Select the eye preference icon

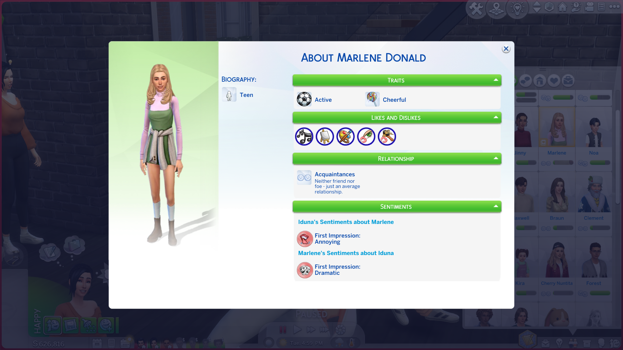(x=366, y=136)
